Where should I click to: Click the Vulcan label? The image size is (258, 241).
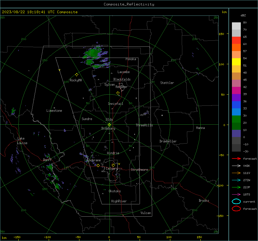[146, 213]
